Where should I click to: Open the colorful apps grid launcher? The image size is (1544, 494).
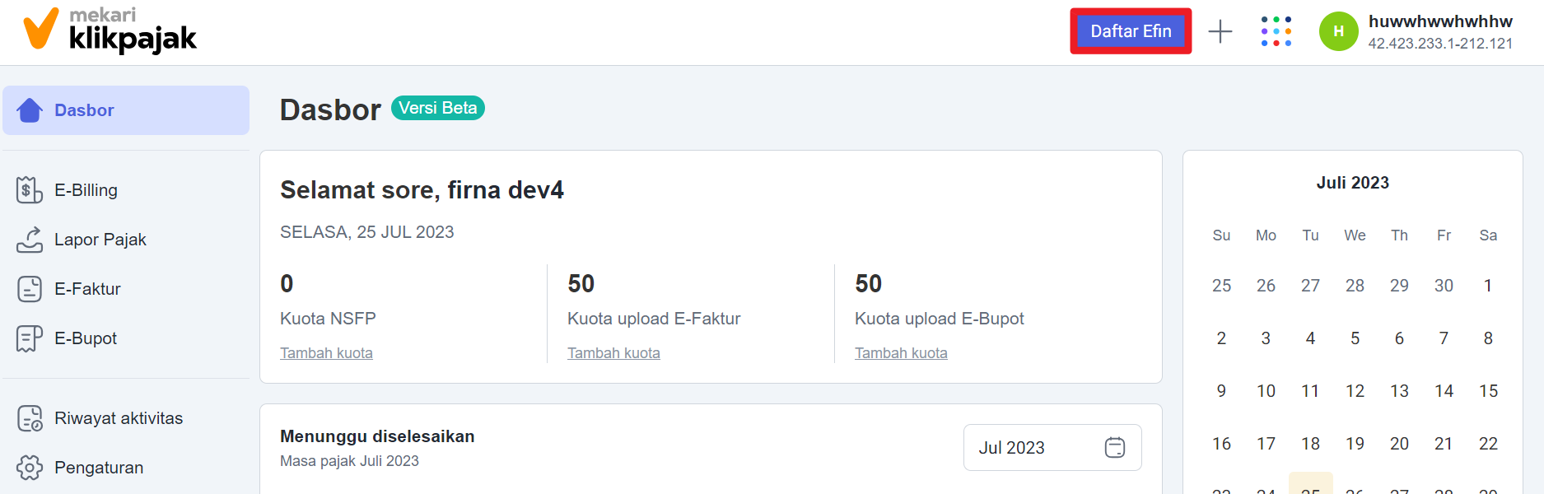pyautogui.click(x=1276, y=31)
